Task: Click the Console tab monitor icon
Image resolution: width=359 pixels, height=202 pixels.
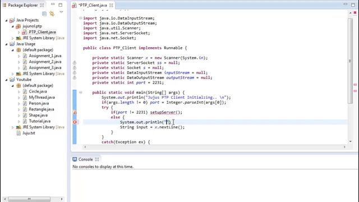Action: coord(75,159)
